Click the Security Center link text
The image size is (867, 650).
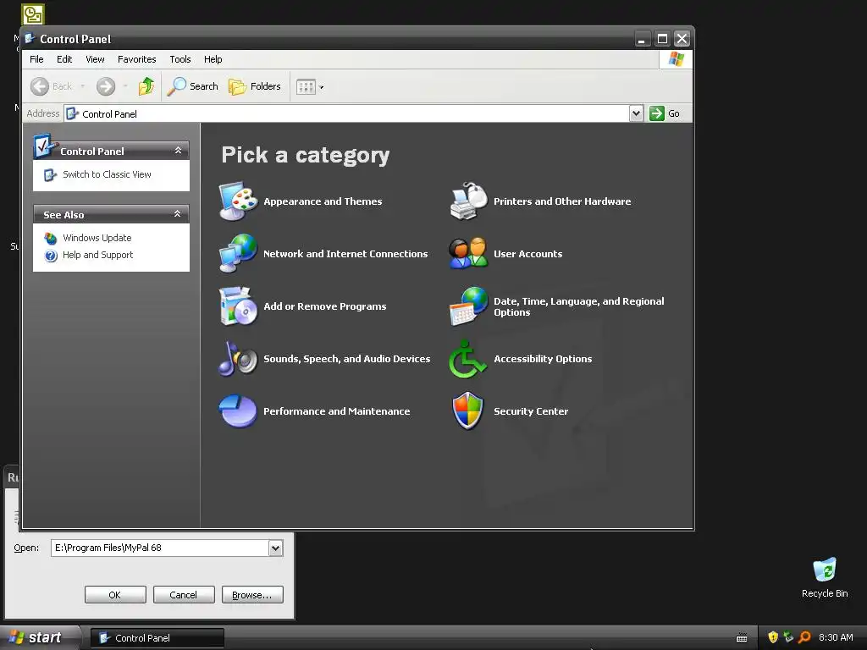pos(531,411)
